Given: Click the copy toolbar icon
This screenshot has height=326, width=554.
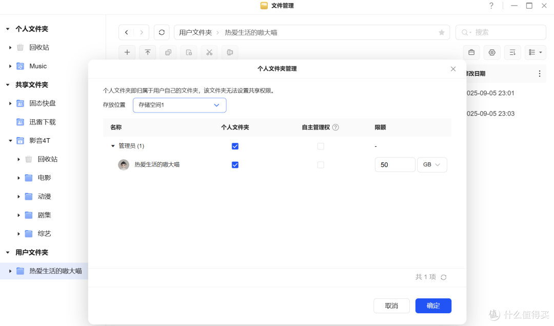Looking at the screenshot, I should tap(168, 53).
